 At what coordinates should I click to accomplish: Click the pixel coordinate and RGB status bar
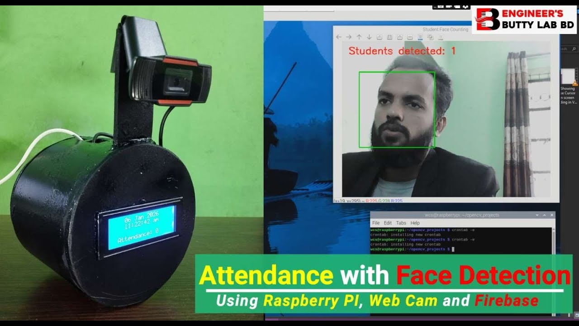(368, 201)
